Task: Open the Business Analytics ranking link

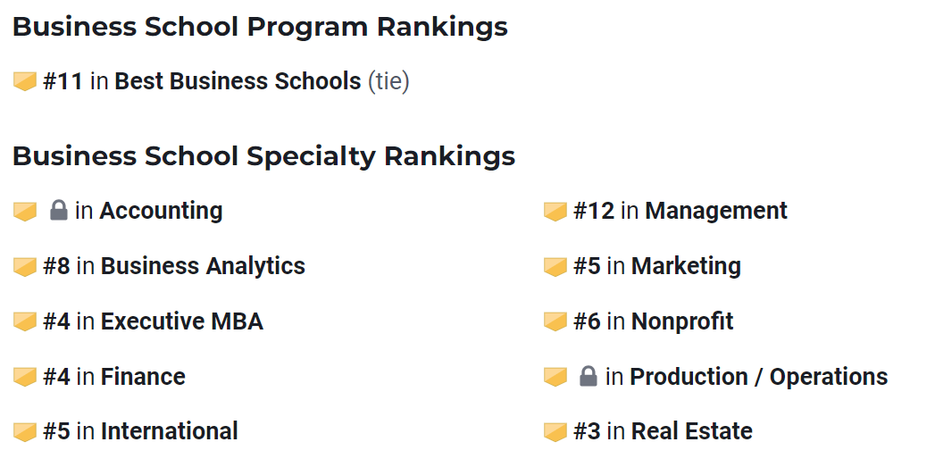Action: [203, 266]
